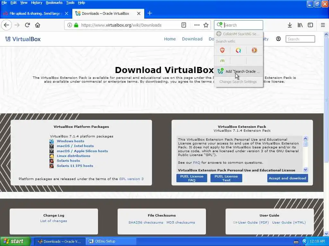
Task: Open the GPL version 3 link
Action: point(131,179)
